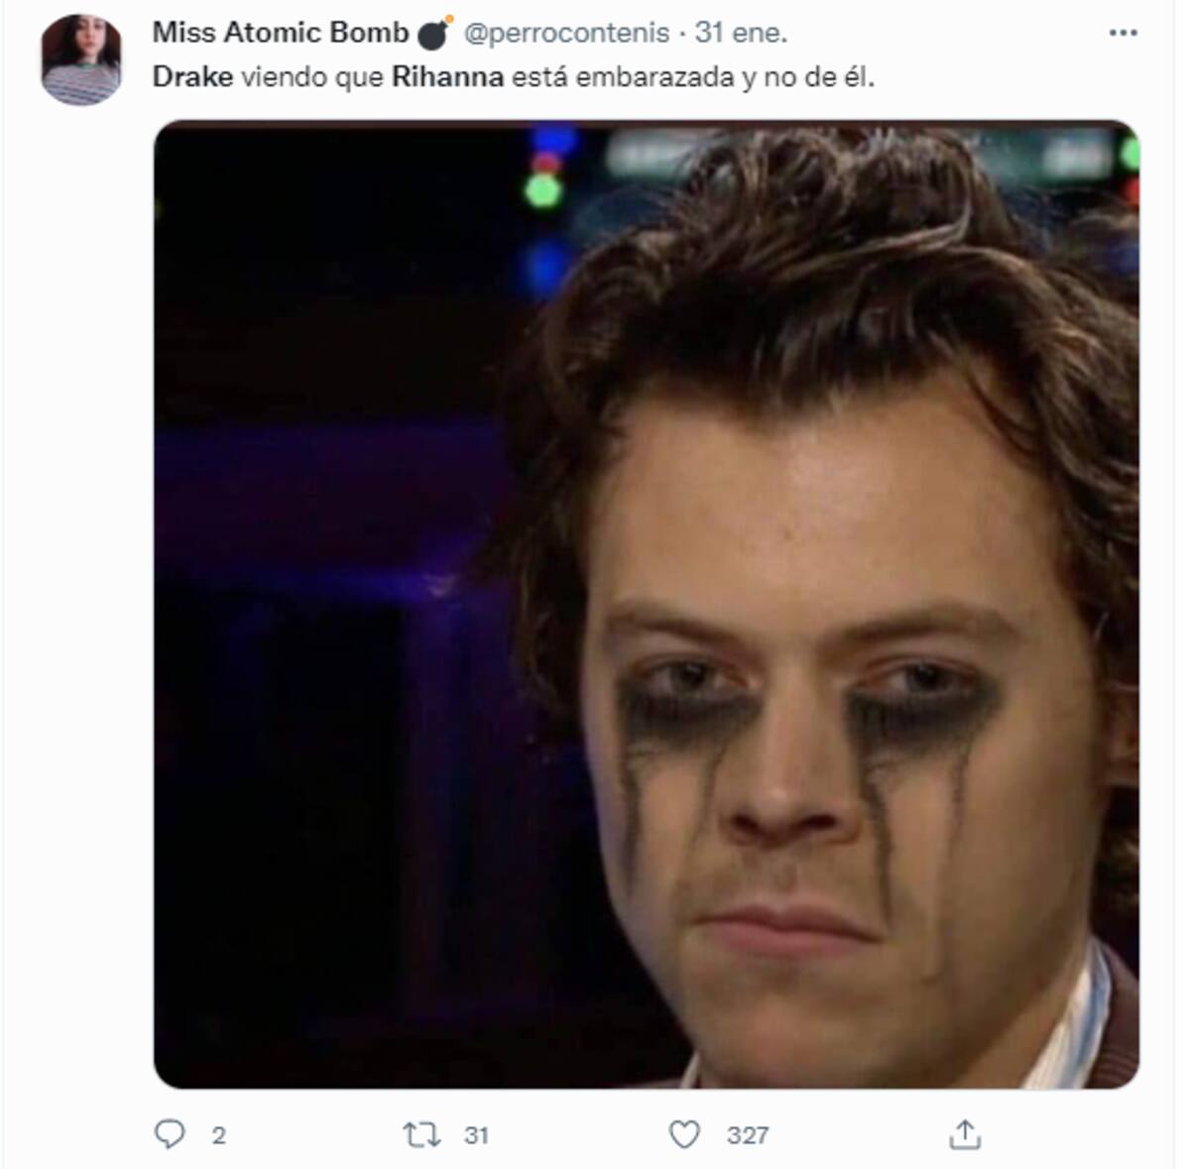The width and height of the screenshot is (1190, 1169).
Task: Click the phrase 'embarazada y no de él'
Action: [x=725, y=77]
